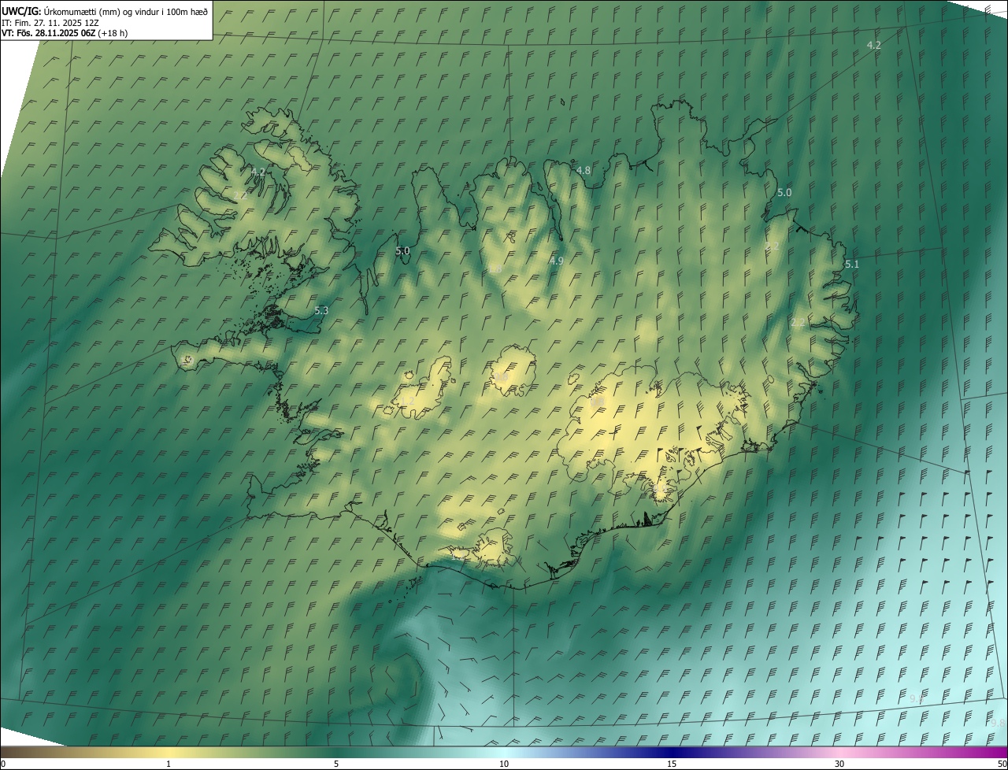Click the 4.9 value in north-central Iceland
The width and height of the screenshot is (1008, 770).
point(557,261)
